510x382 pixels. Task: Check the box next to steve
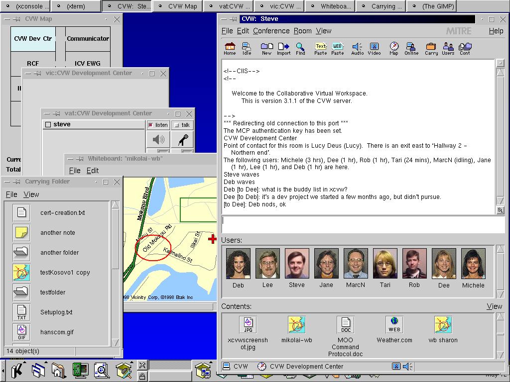click(48, 124)
